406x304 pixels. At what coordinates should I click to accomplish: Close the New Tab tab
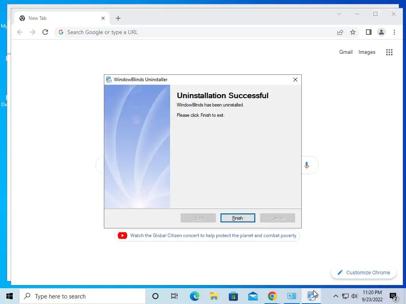click(x=103, y=18)
